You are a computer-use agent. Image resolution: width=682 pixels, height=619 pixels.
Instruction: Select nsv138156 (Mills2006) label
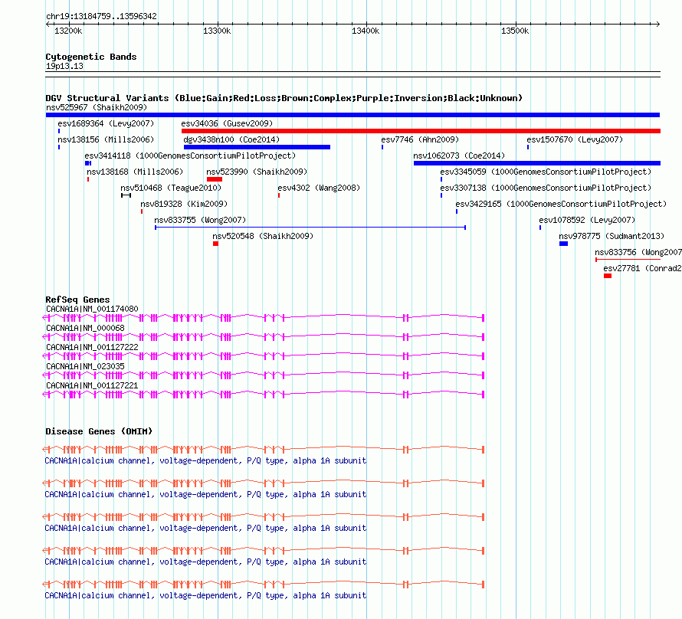click(106, 139)
